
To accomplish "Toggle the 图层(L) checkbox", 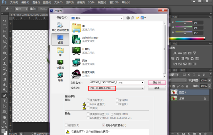I will 88,108.
